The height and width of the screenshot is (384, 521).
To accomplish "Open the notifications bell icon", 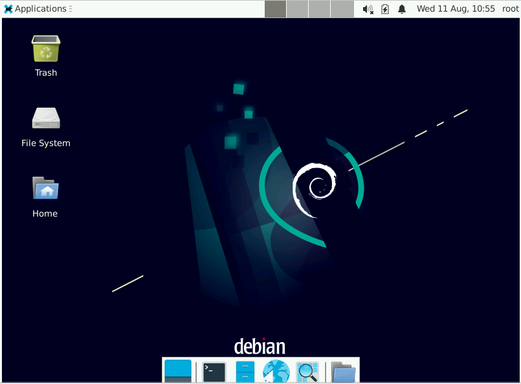I will click(402, 9).
